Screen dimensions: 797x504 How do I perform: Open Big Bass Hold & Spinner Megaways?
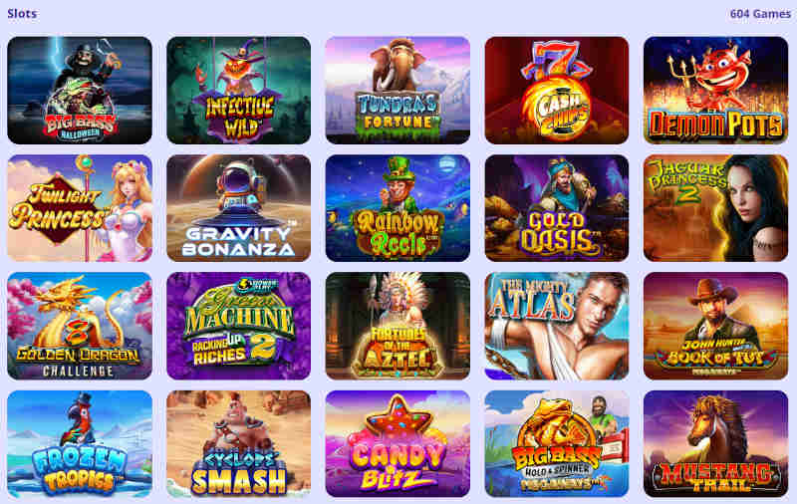(557, 444)
